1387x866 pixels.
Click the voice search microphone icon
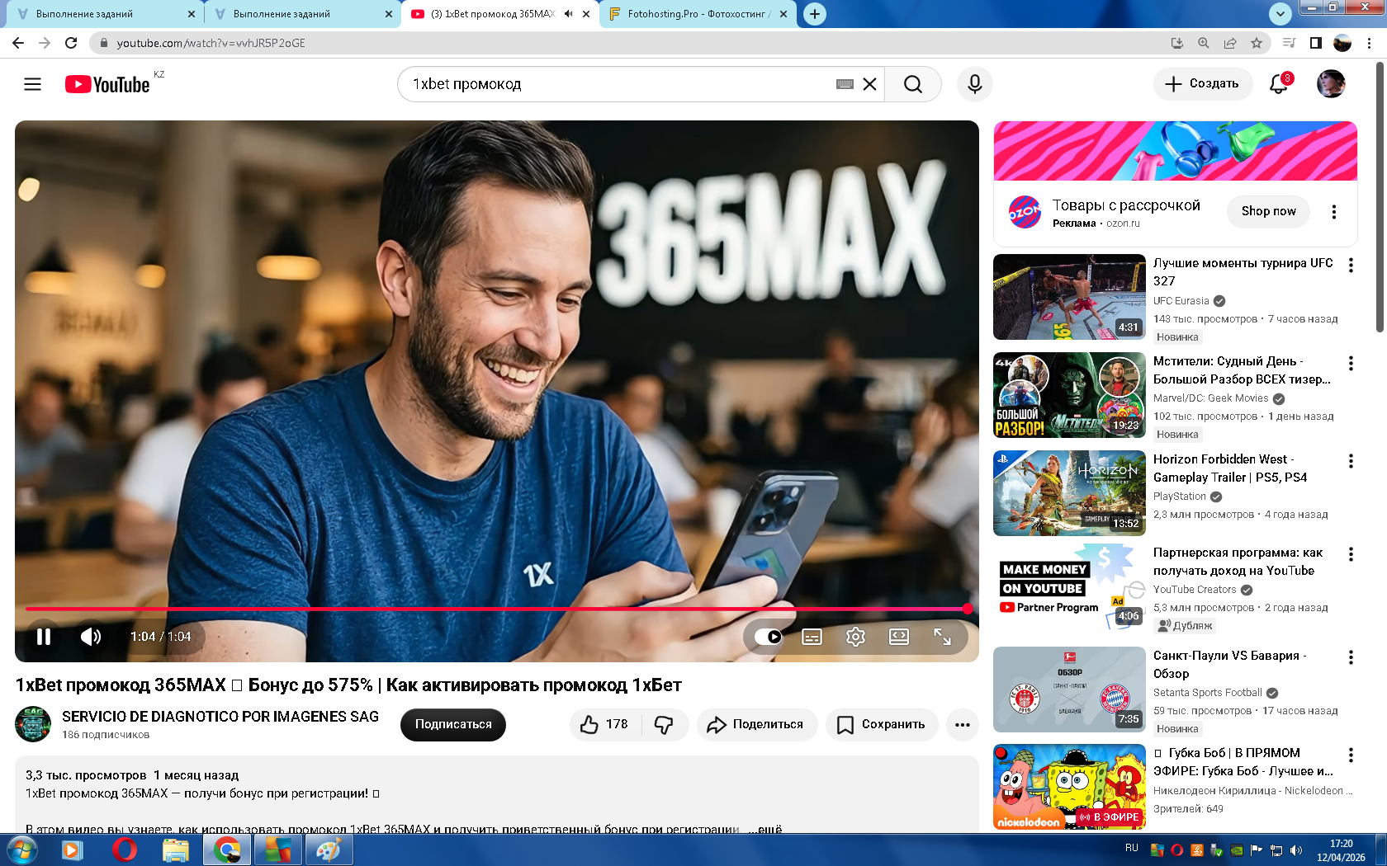point(974,84)
